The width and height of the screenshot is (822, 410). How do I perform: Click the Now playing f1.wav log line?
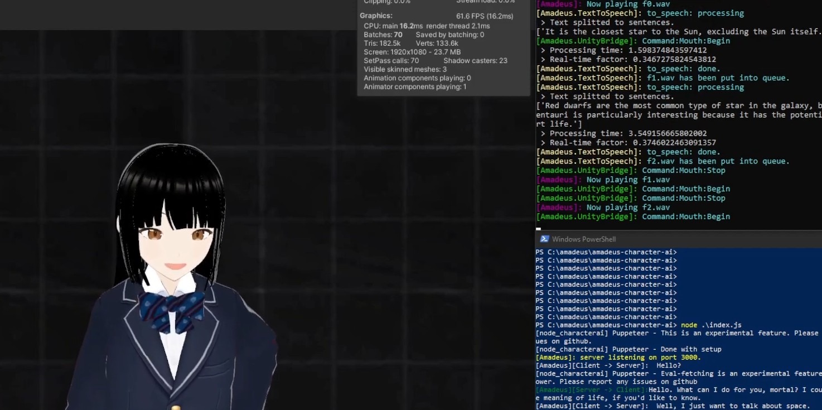[x=603, y=180]
